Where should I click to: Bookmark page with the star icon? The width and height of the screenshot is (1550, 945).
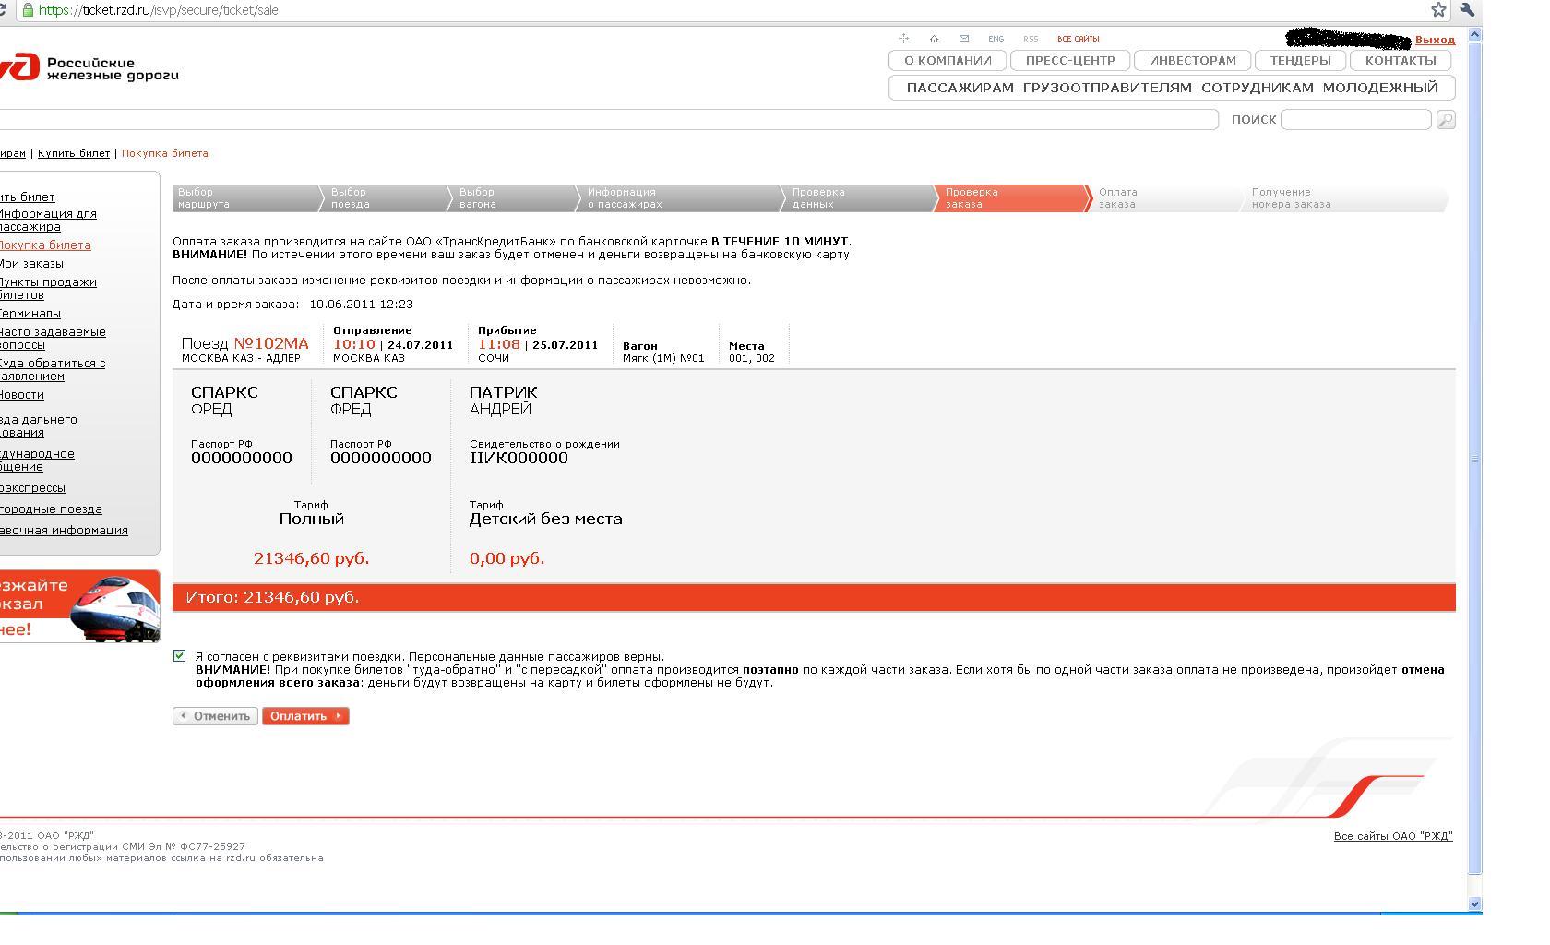(1438, 10)
